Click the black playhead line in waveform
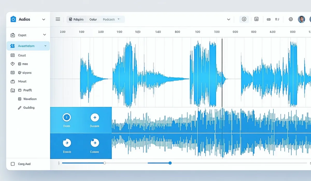311x181 pixels. [222, 73]
